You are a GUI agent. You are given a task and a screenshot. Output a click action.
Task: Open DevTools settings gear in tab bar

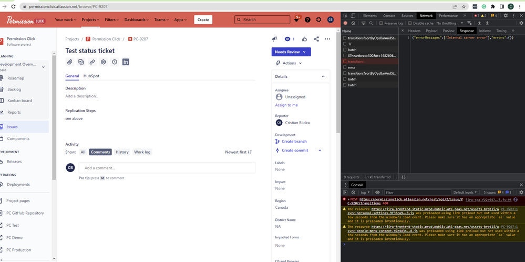pos(506,16)
